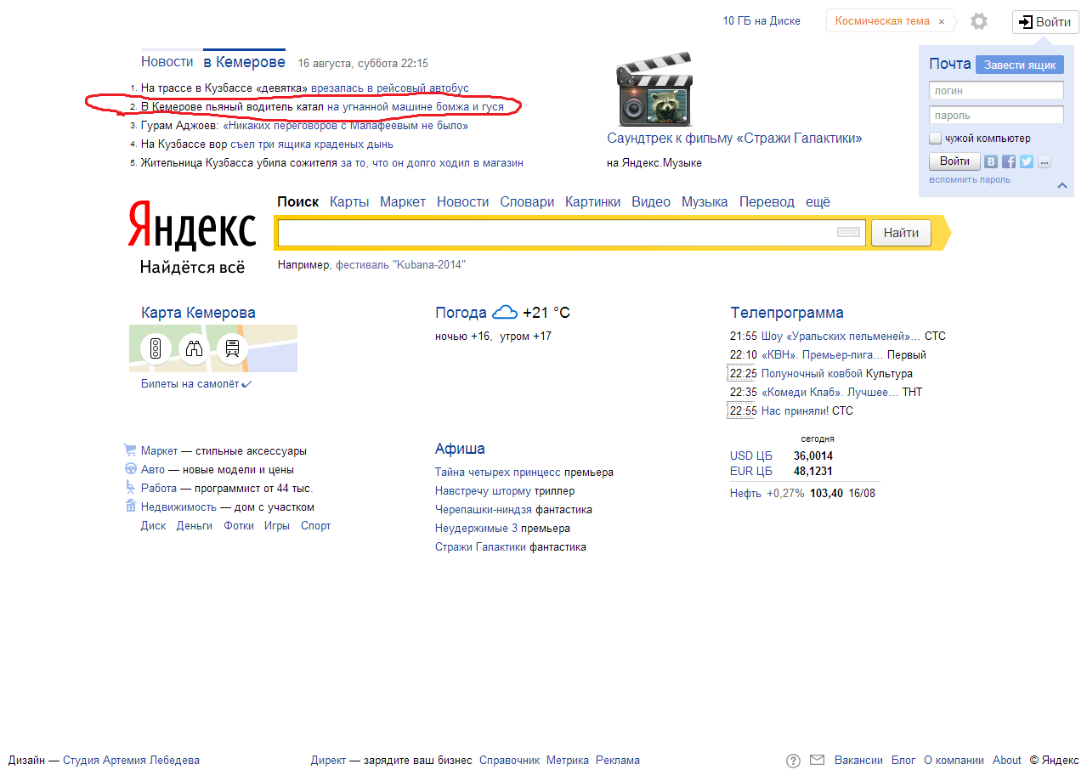Click the traffic light icon on Kemerovo map

click(x=156, y=348)
